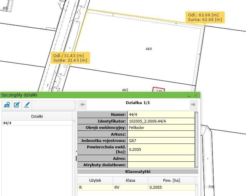This screenshot has height=196, width=246.
Task: Click the Numer value 44/4
Action: [x=161, y=115]
